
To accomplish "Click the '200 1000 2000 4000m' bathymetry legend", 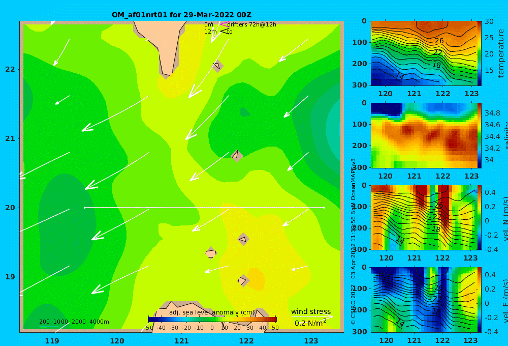I will 74,322.
